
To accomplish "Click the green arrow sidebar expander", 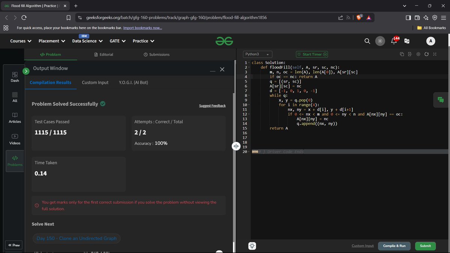I will pyautogui.click(x=26, y=71).
